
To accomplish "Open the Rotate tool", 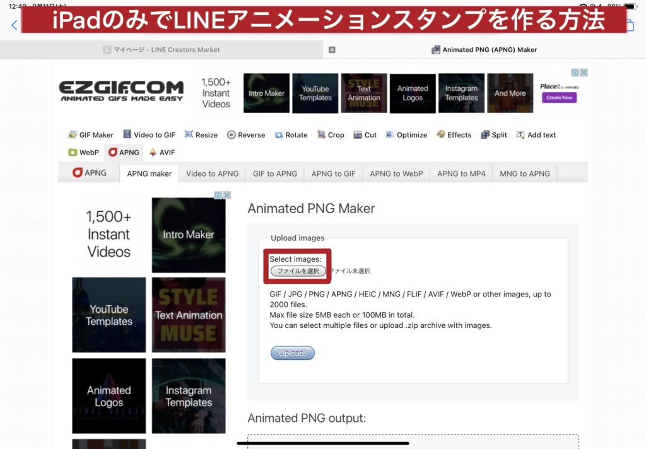I will pyautogui.click(x=291, y=135).
